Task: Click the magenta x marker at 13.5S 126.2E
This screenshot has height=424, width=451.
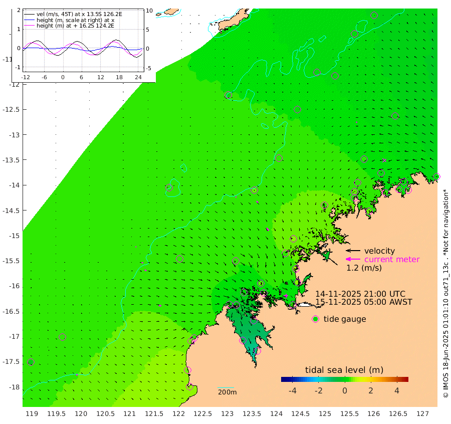Action: [x=384, y=160]
